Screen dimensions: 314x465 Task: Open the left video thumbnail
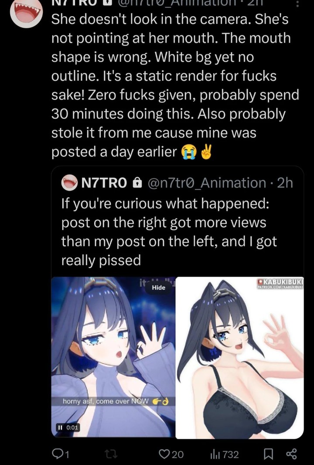113,357
